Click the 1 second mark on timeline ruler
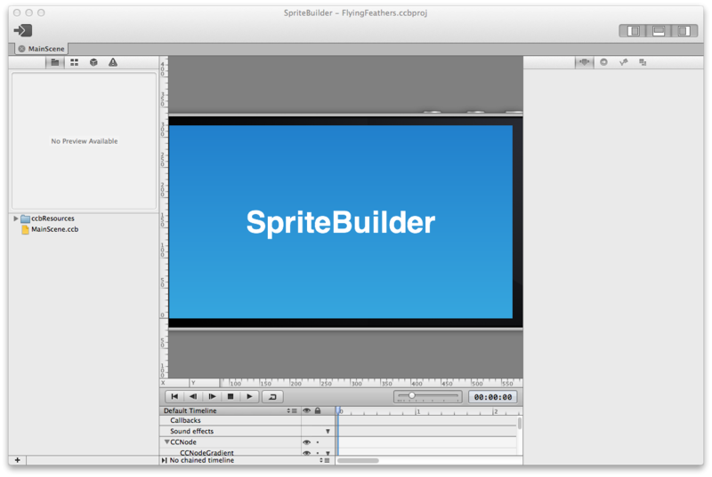The image size is (712, 477). click(417, 411)
